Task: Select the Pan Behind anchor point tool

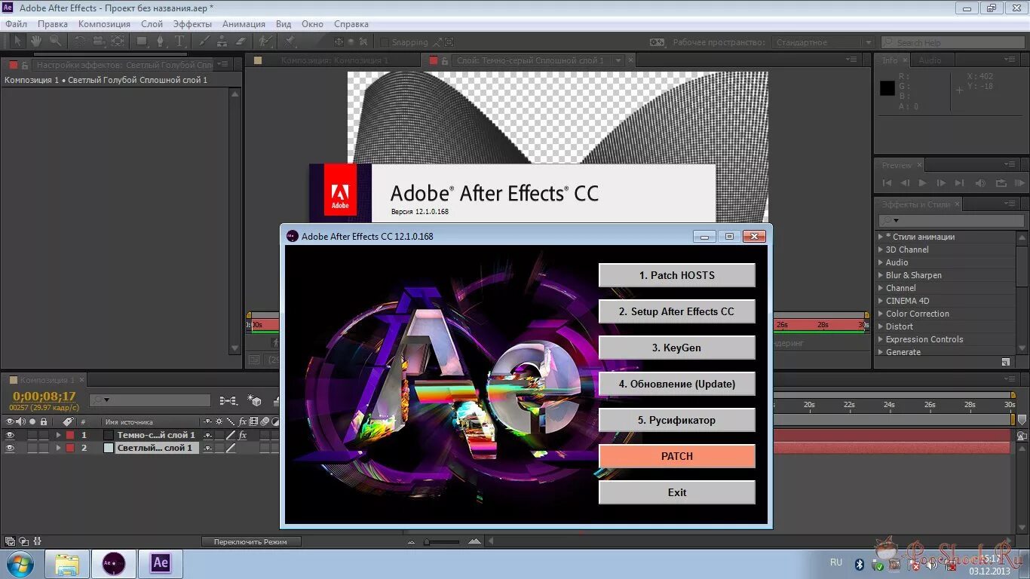Action: point(118,41)
